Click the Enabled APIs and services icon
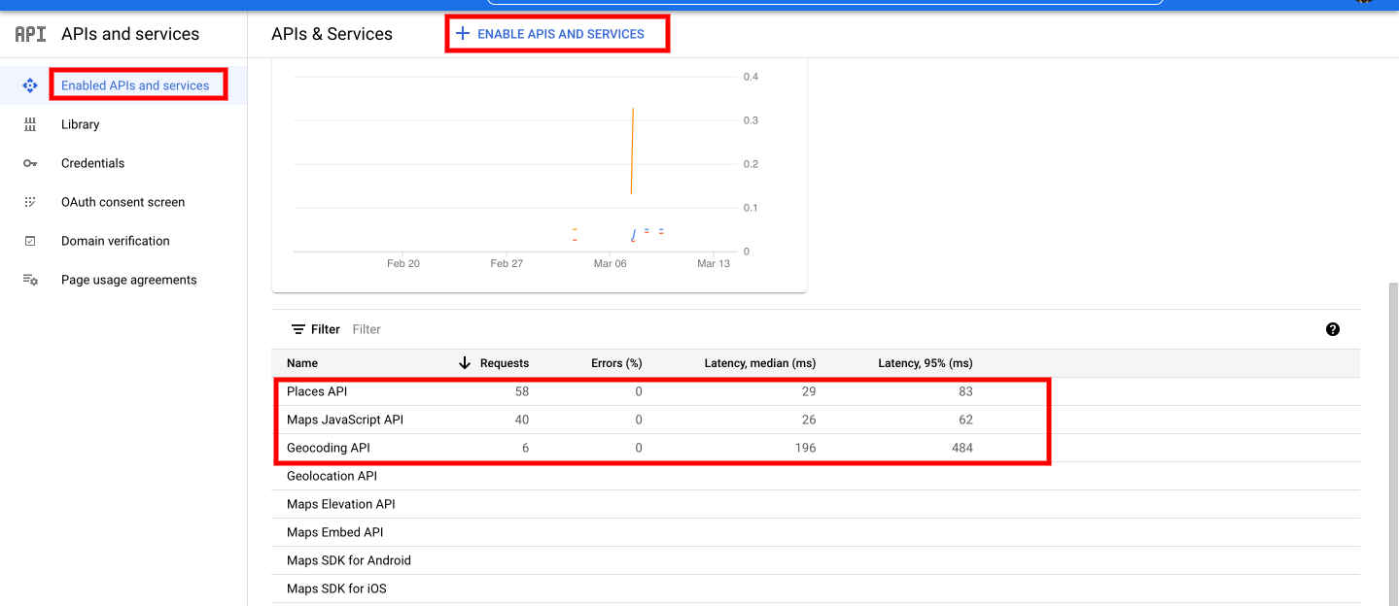The width and height of the screenshot is (1399, 606). (30, 85)
